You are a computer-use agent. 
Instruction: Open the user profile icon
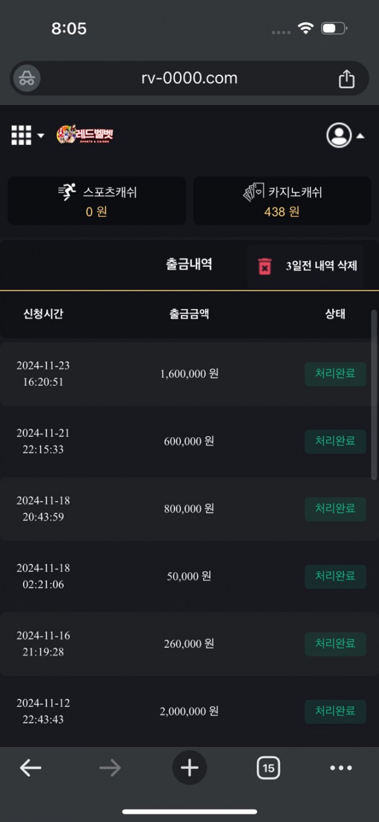coord(339,135)
